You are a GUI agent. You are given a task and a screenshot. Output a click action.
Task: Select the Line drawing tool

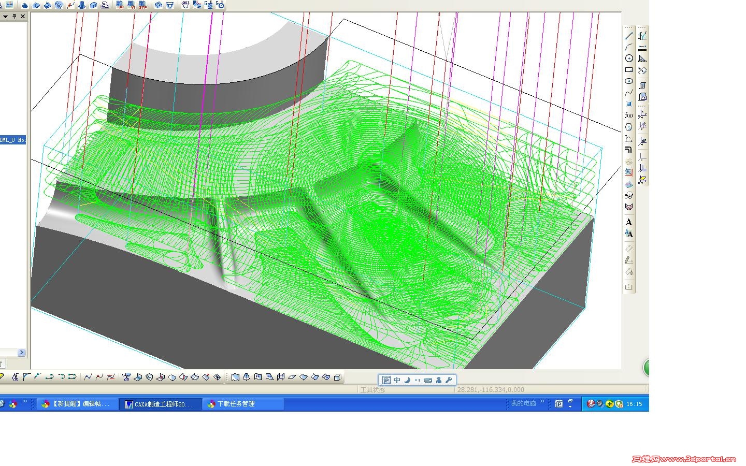(629, 36)
